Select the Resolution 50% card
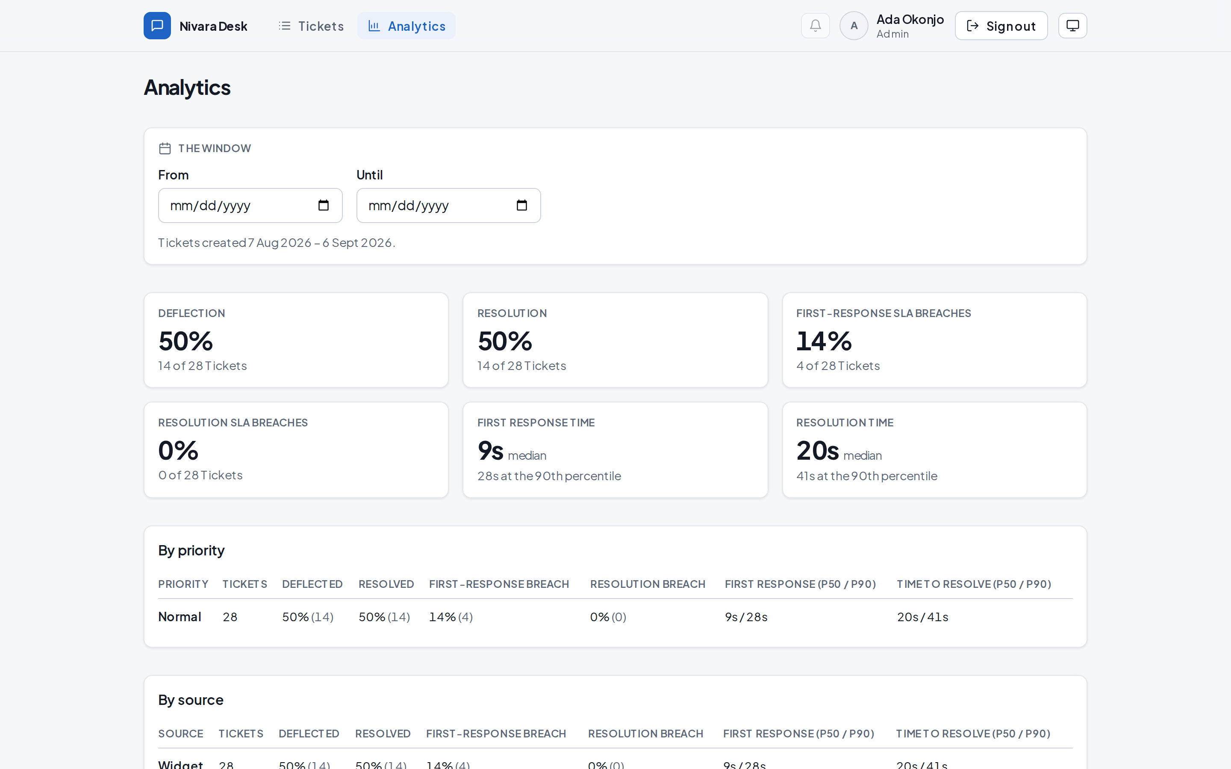1231x769 pixels. [x=615, y=340]
